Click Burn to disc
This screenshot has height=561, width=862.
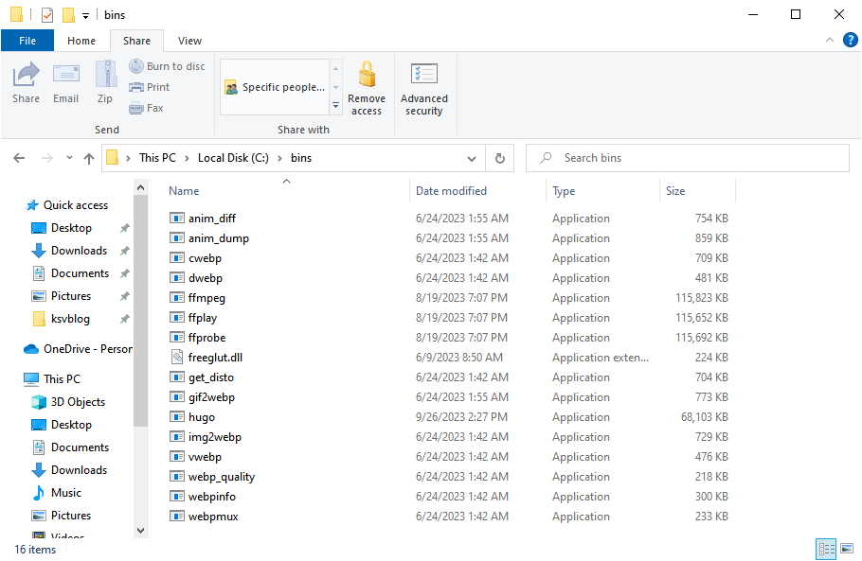167,66
